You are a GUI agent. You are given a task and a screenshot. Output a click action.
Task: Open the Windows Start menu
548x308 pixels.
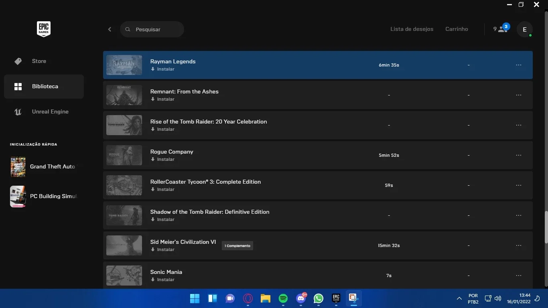point(195,298)
